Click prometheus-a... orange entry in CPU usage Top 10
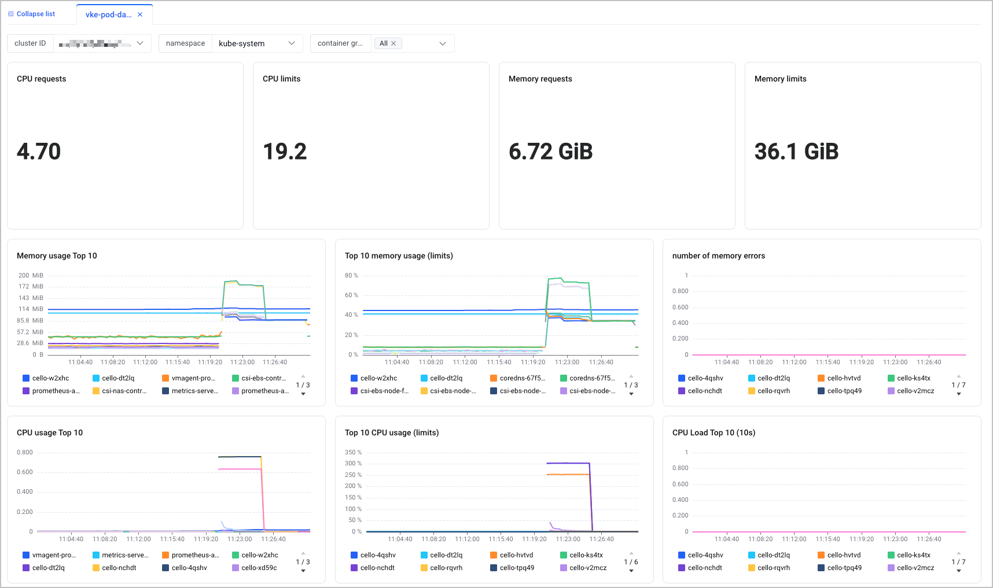The width and height of the screenshot is (993, 588). (190, 555)
